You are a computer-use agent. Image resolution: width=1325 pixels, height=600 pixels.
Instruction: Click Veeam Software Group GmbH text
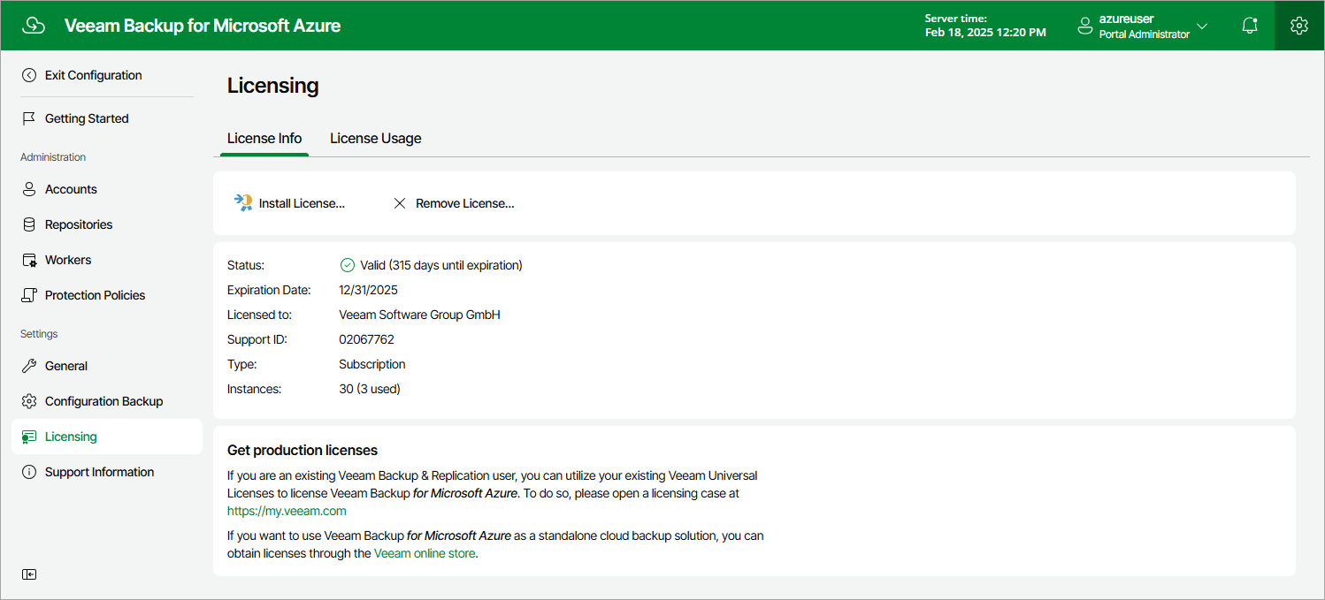tap(419, 315)
